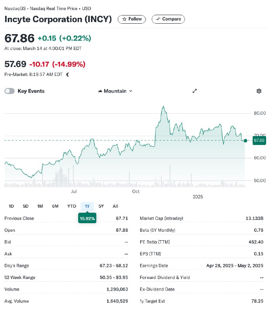Click the Compare button
This screenshot has height=310, width=272.
pos(168,19)
